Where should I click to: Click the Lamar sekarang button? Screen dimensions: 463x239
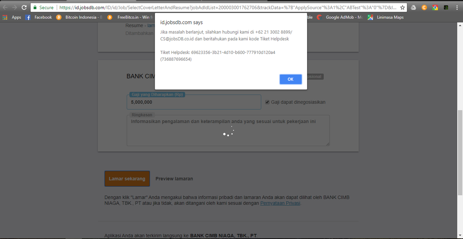tap(127, 179)
